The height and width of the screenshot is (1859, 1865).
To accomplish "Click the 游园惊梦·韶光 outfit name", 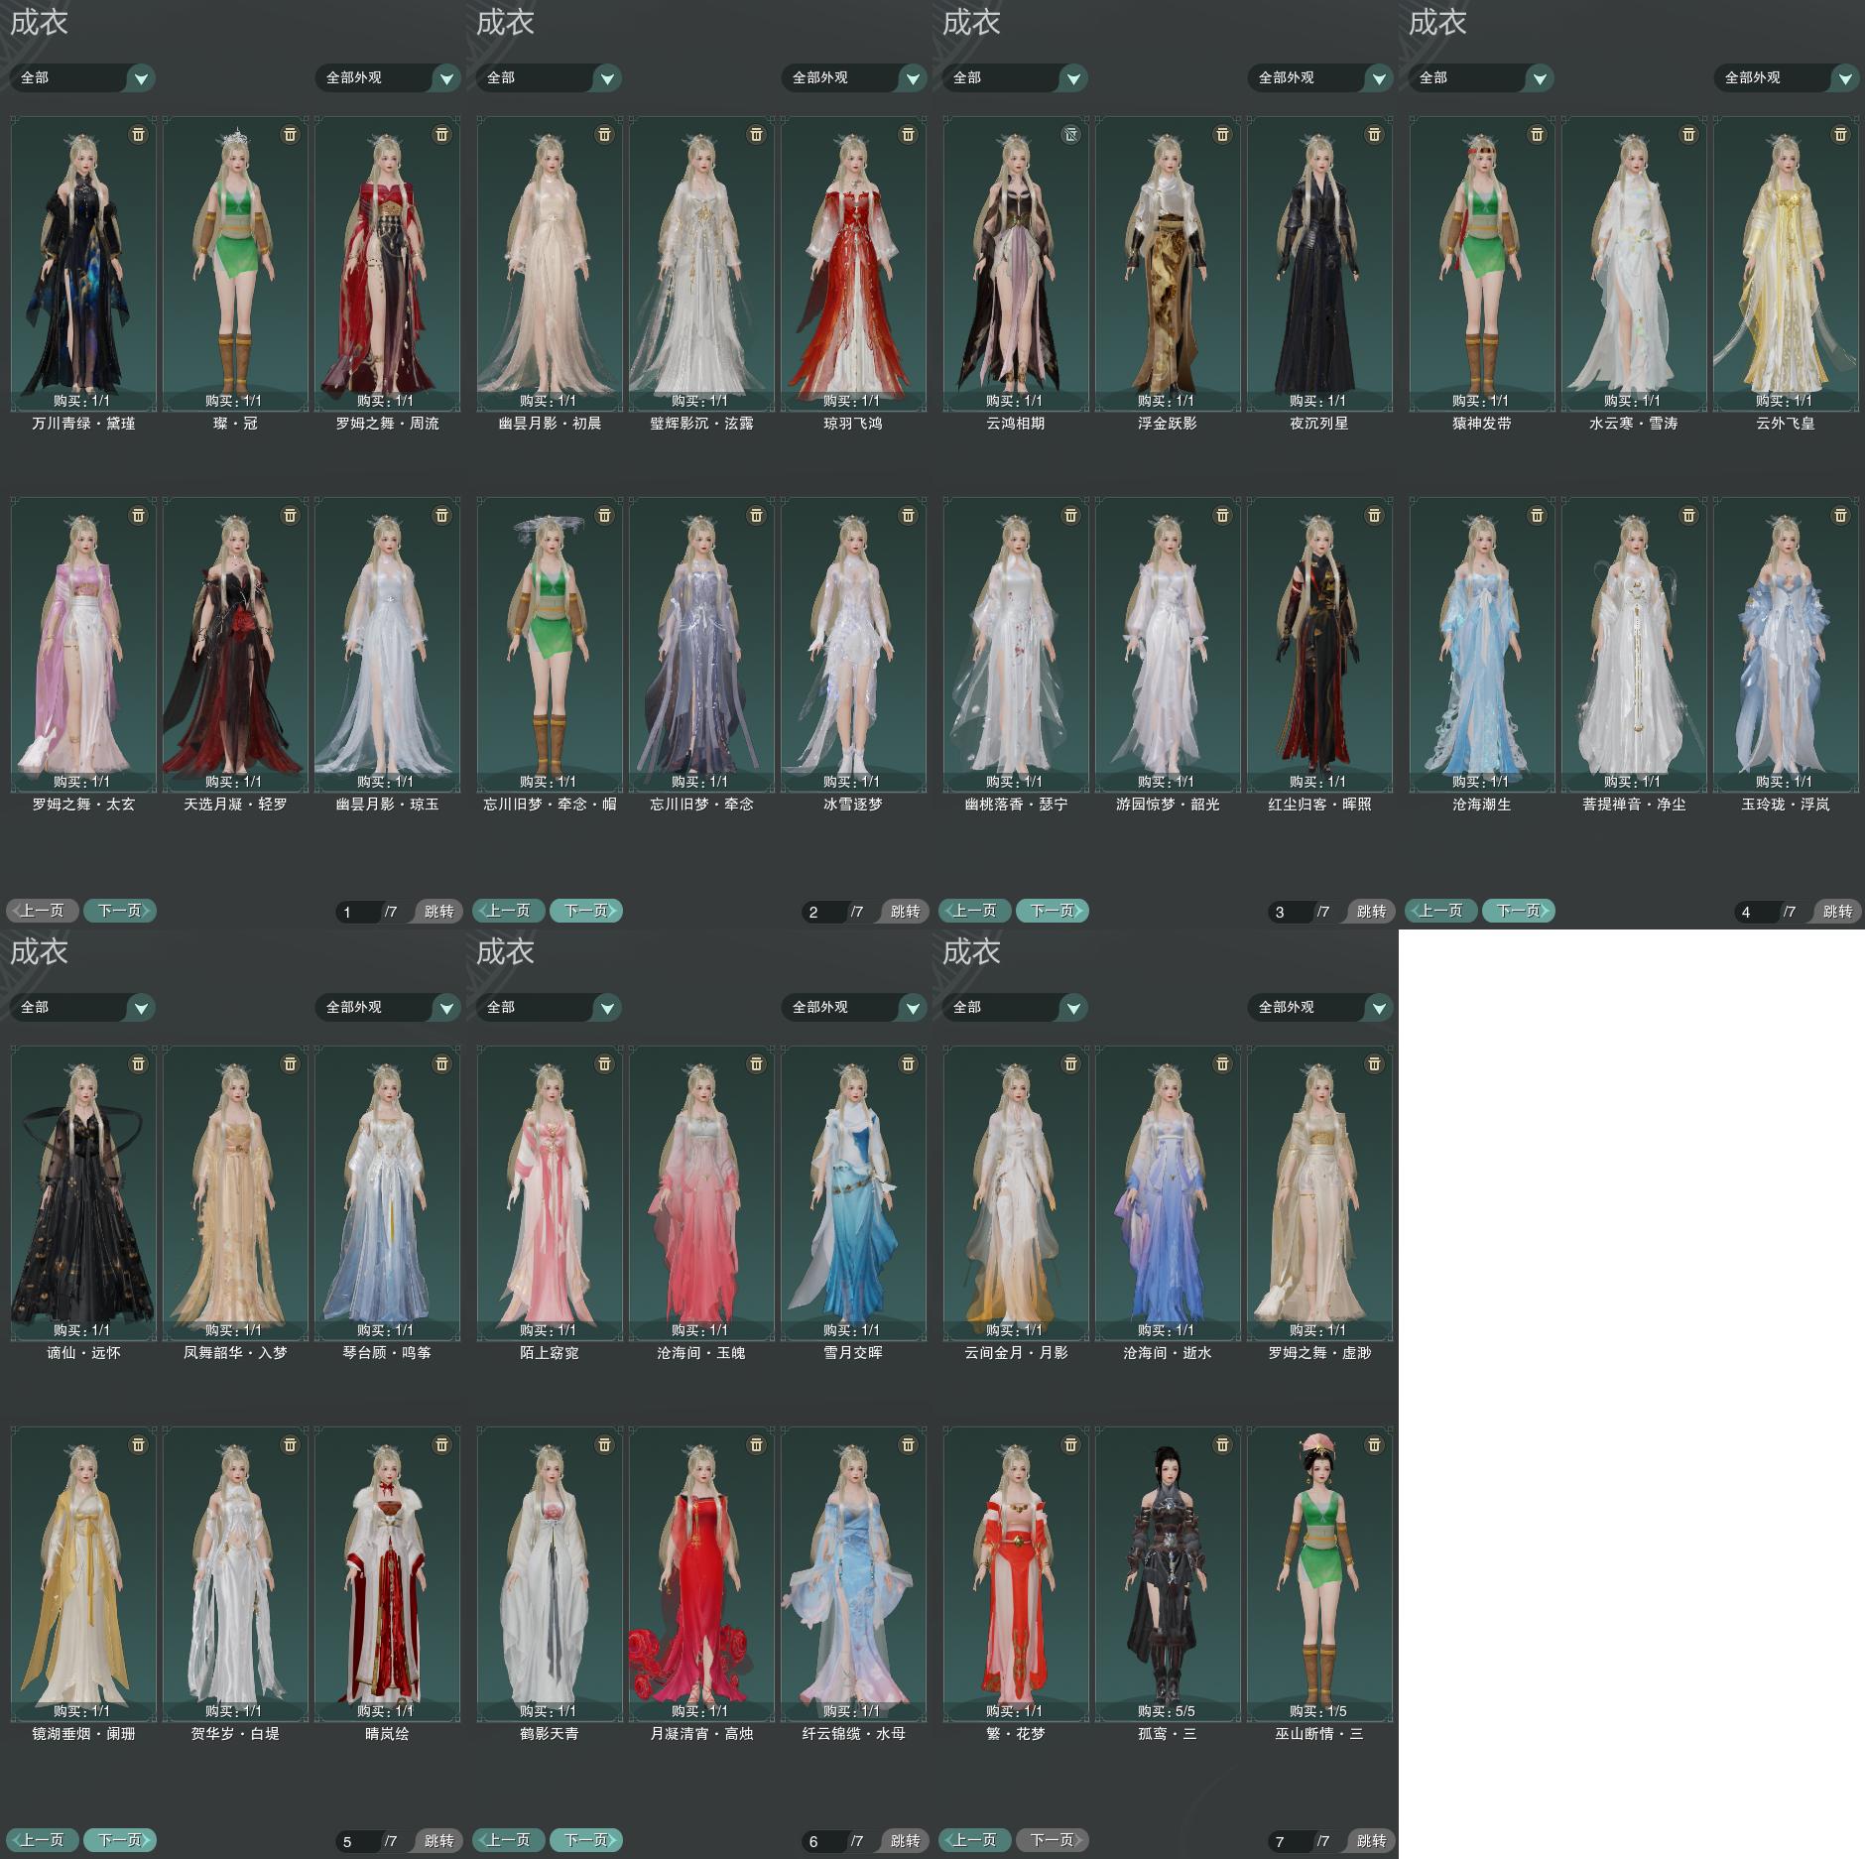I will tap(1168, 805).
